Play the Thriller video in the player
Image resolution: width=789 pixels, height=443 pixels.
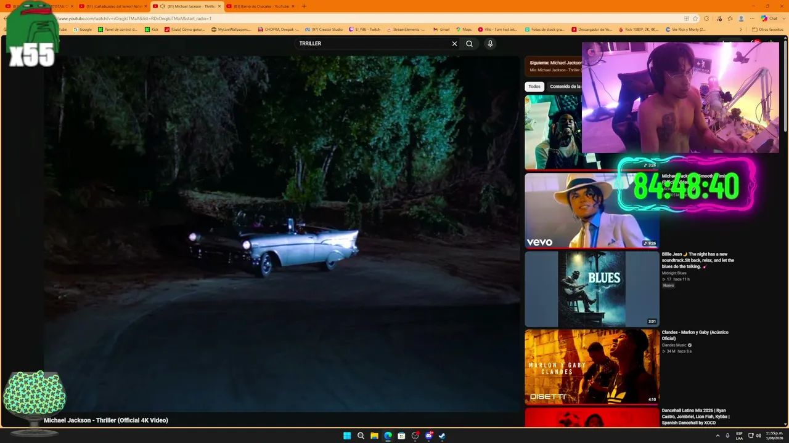click(x=282, y=234)
